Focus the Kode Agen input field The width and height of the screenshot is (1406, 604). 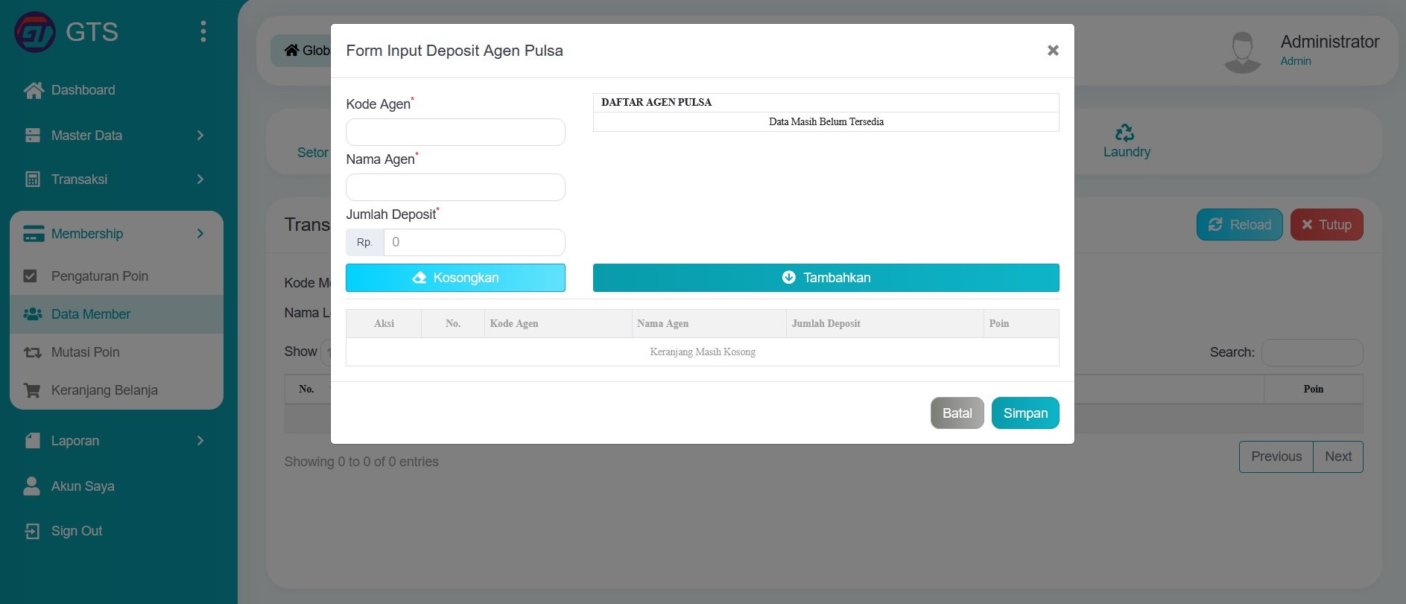point(455,133)
